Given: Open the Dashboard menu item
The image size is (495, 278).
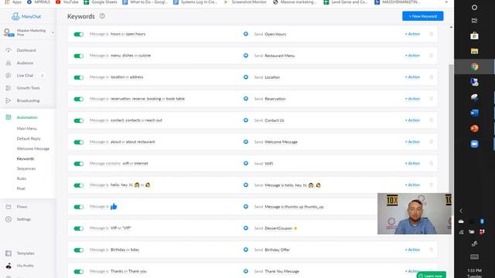Looking at the screenshot, I should coord(26,50).
